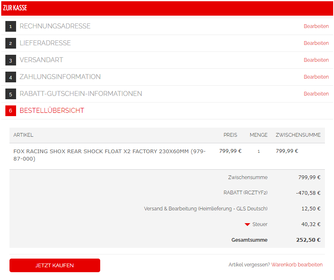Open Rabatt-Gutschein-Informationen section heading
Image resolution: width=334 pixels, height=280 pixels.
click(81, 94)
